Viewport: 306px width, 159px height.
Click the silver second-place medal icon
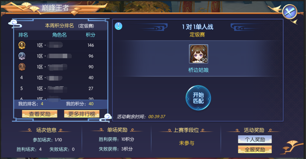tap(22, 56)
